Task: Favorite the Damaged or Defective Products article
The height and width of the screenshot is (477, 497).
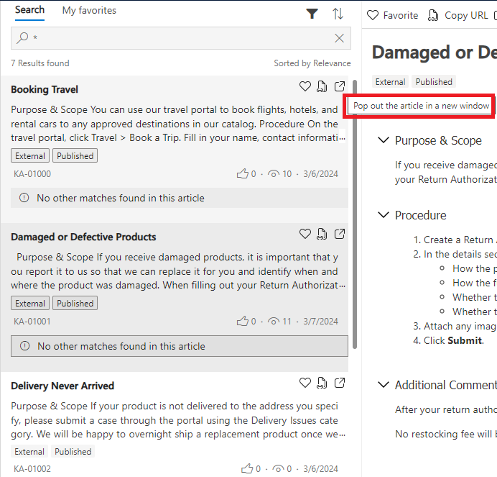Action: (x=305, y=234)
